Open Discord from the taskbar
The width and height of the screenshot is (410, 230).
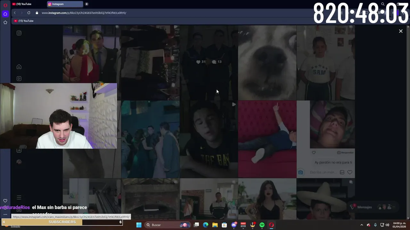(x=234, y=225)
